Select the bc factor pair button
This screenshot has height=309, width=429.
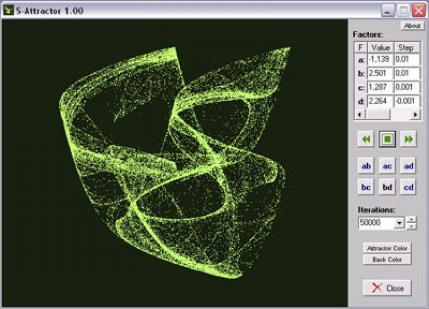point(366,187)
